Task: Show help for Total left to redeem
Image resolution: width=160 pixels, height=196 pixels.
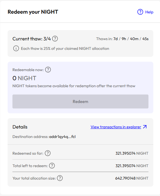Action: pyautogui.click(x=52, y=166)
